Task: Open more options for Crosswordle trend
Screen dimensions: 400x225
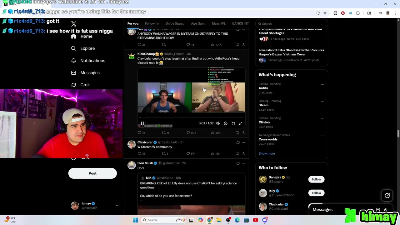Action: click(x=322, y=136)
